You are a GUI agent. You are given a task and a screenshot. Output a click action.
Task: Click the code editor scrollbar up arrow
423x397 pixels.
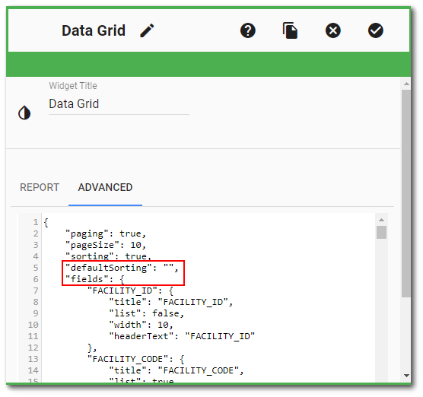[381, 220]
